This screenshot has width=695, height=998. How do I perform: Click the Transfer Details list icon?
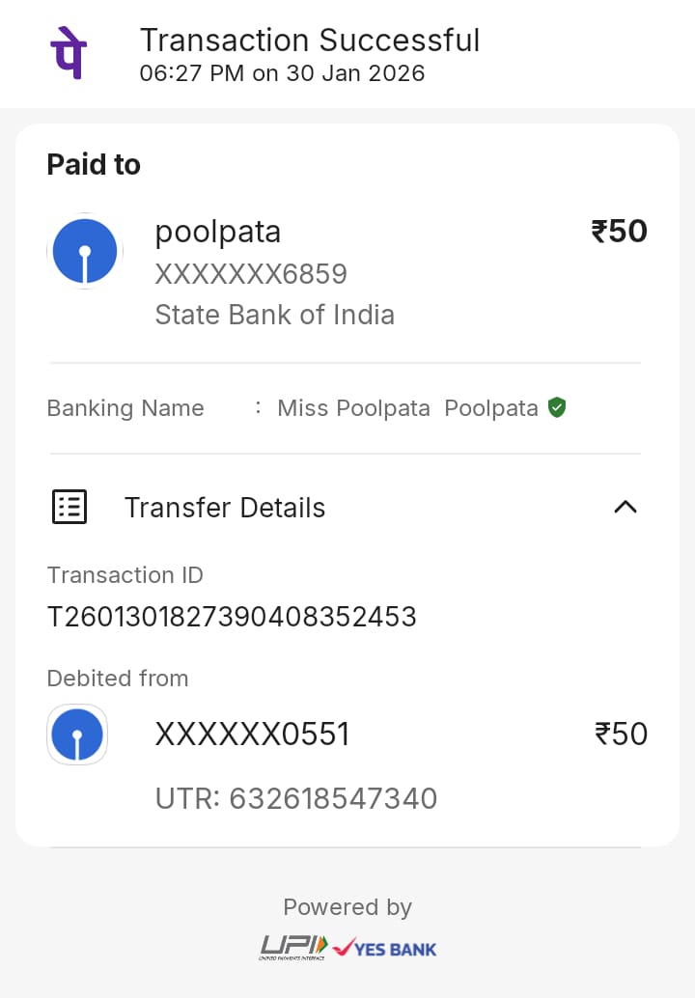pyautogui.click(x=69, y=507)
